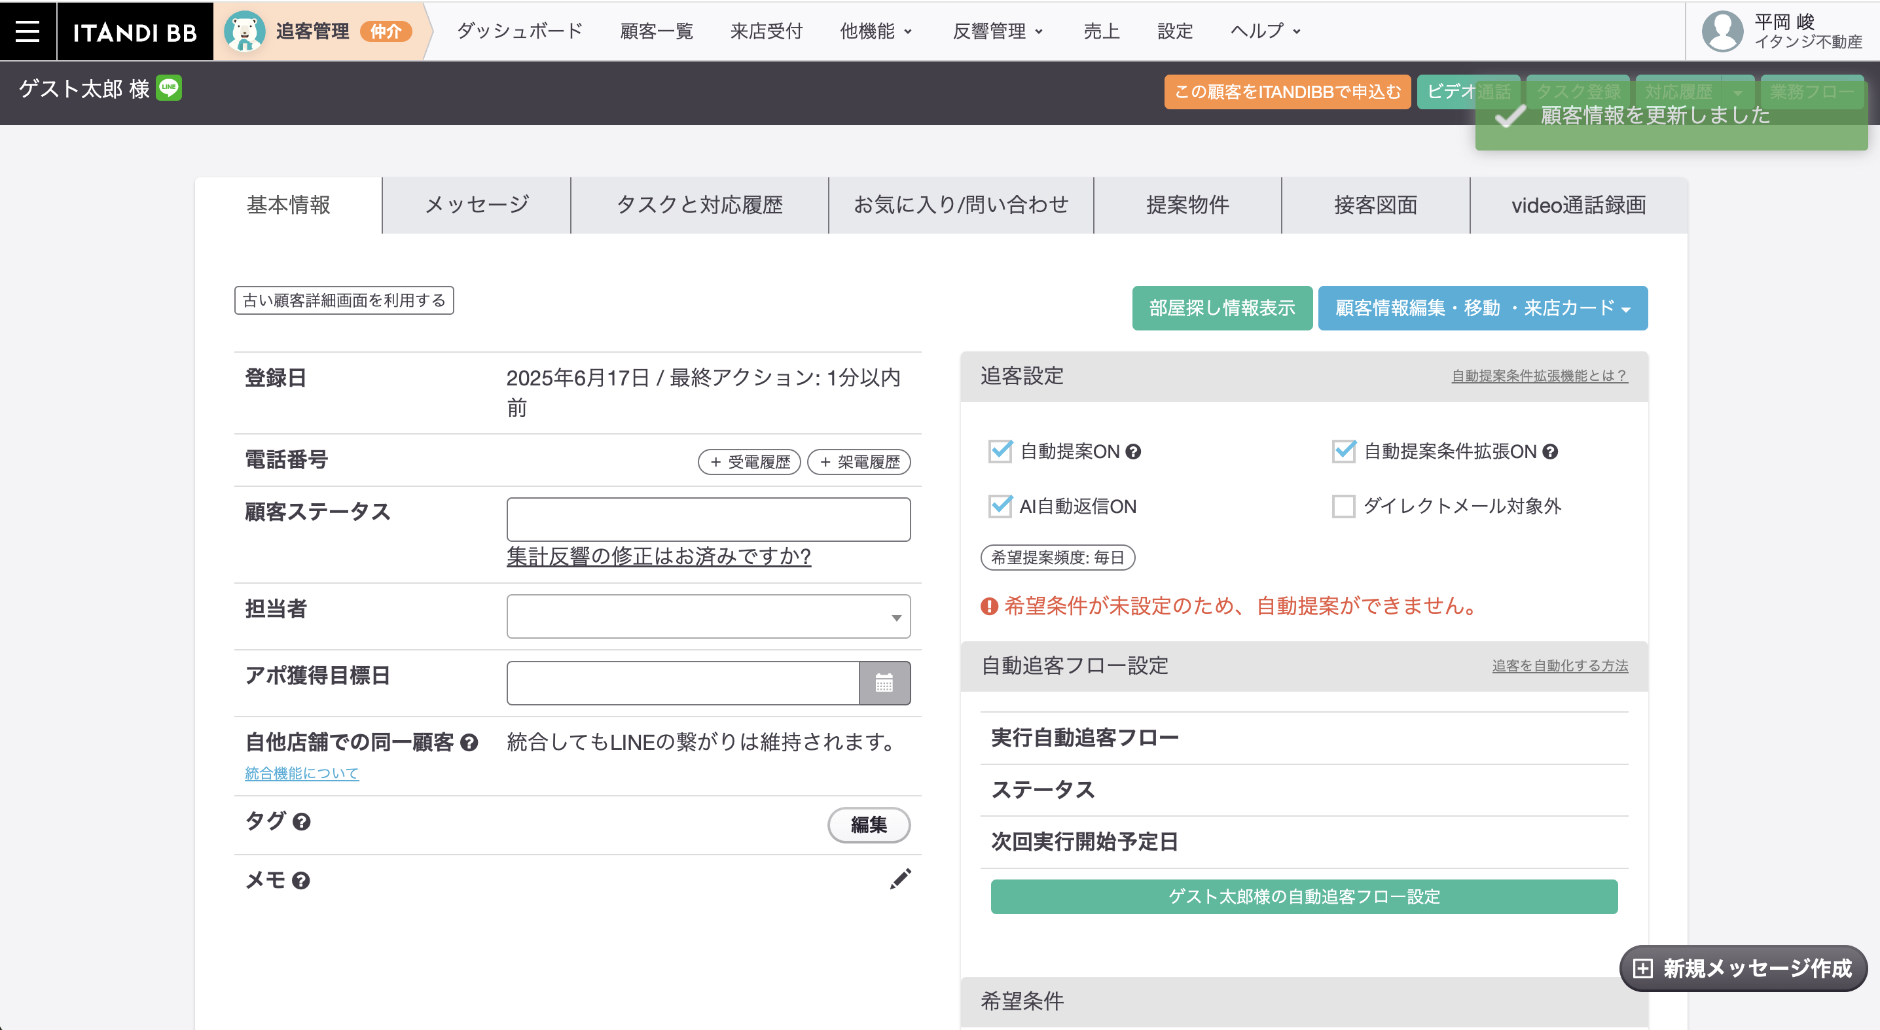Open 設定 in the top menu

tap(1175, 31)
